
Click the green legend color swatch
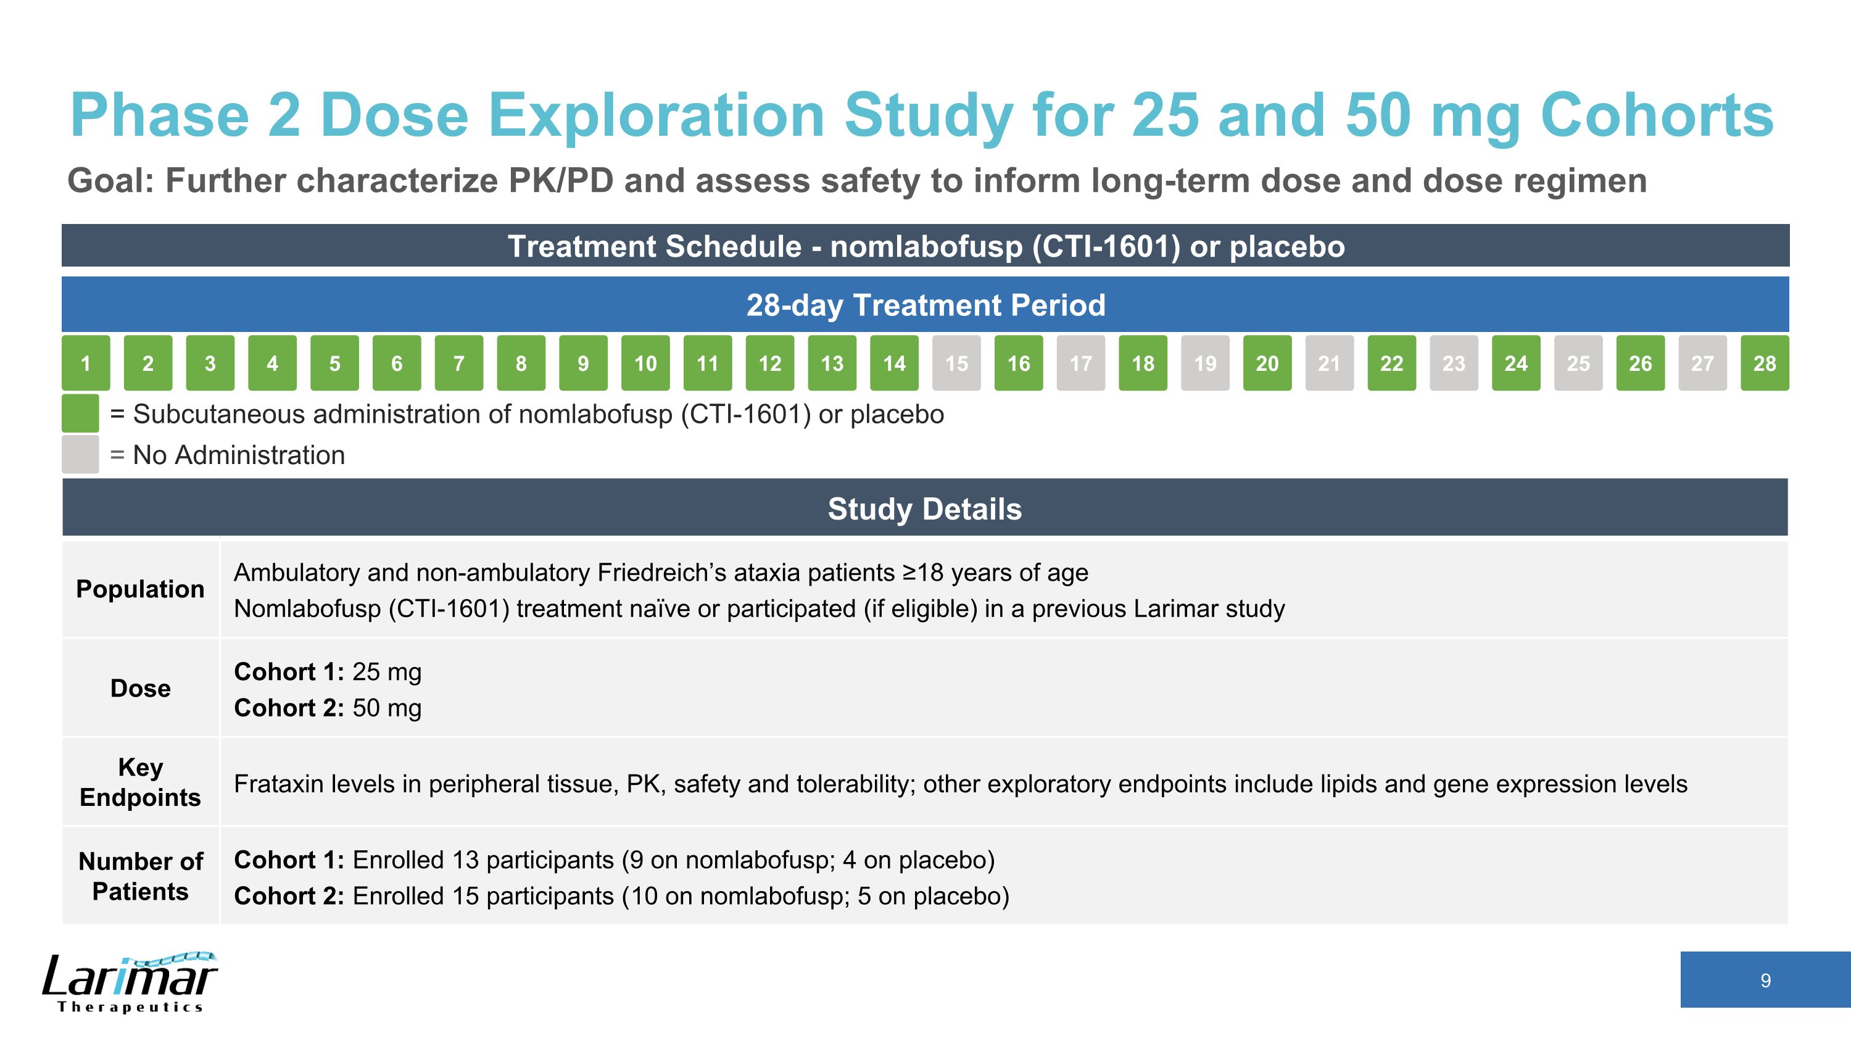[x=80, y=412]
